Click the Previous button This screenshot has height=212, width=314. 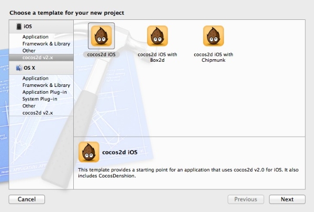point(245,199)
